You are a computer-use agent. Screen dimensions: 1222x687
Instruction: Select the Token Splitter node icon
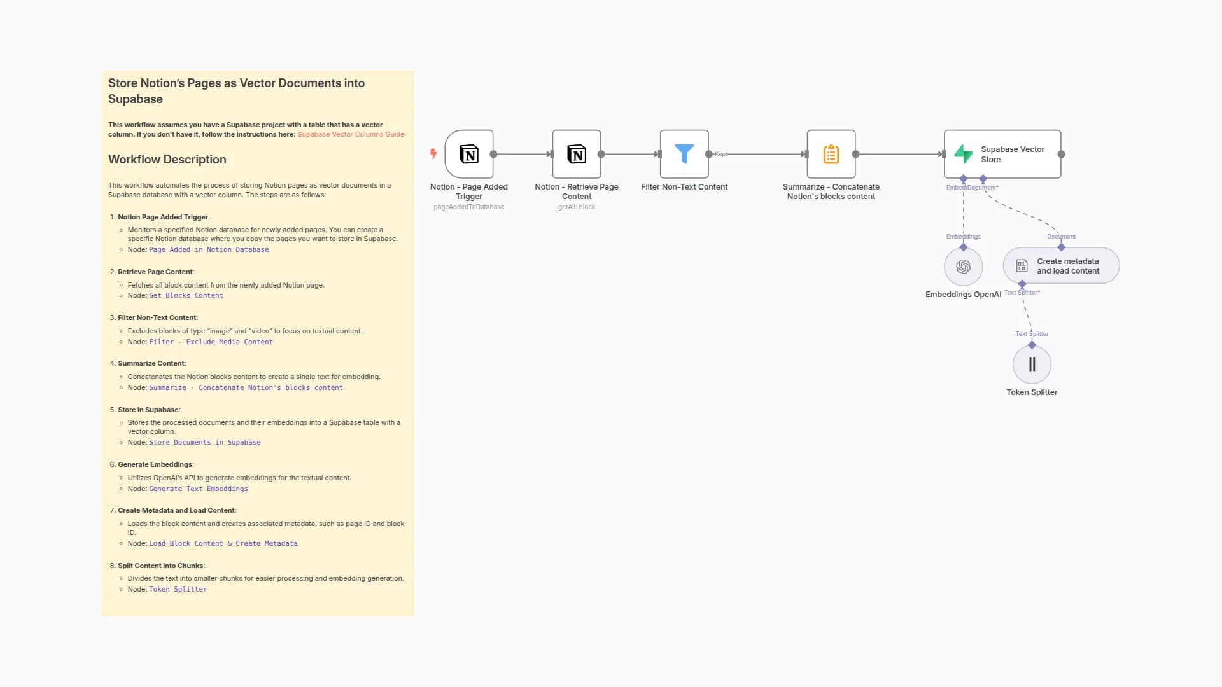tap(1032, 364)
